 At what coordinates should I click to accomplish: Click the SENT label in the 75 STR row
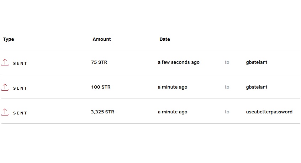tap(20, 63)
